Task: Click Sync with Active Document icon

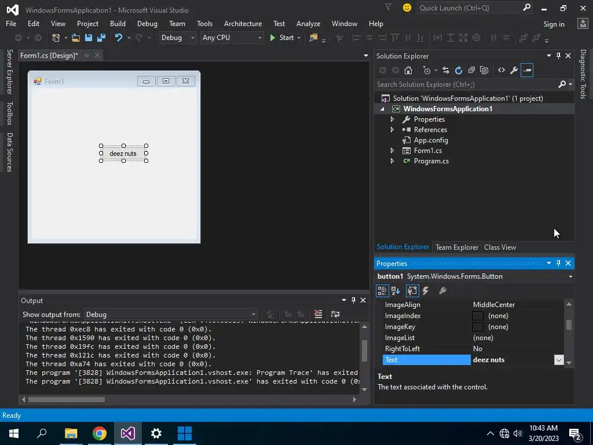Action: pos(446,70)
